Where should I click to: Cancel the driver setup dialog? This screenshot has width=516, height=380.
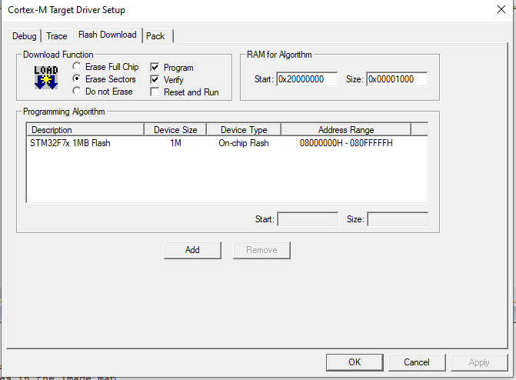[x=417, y=362]
